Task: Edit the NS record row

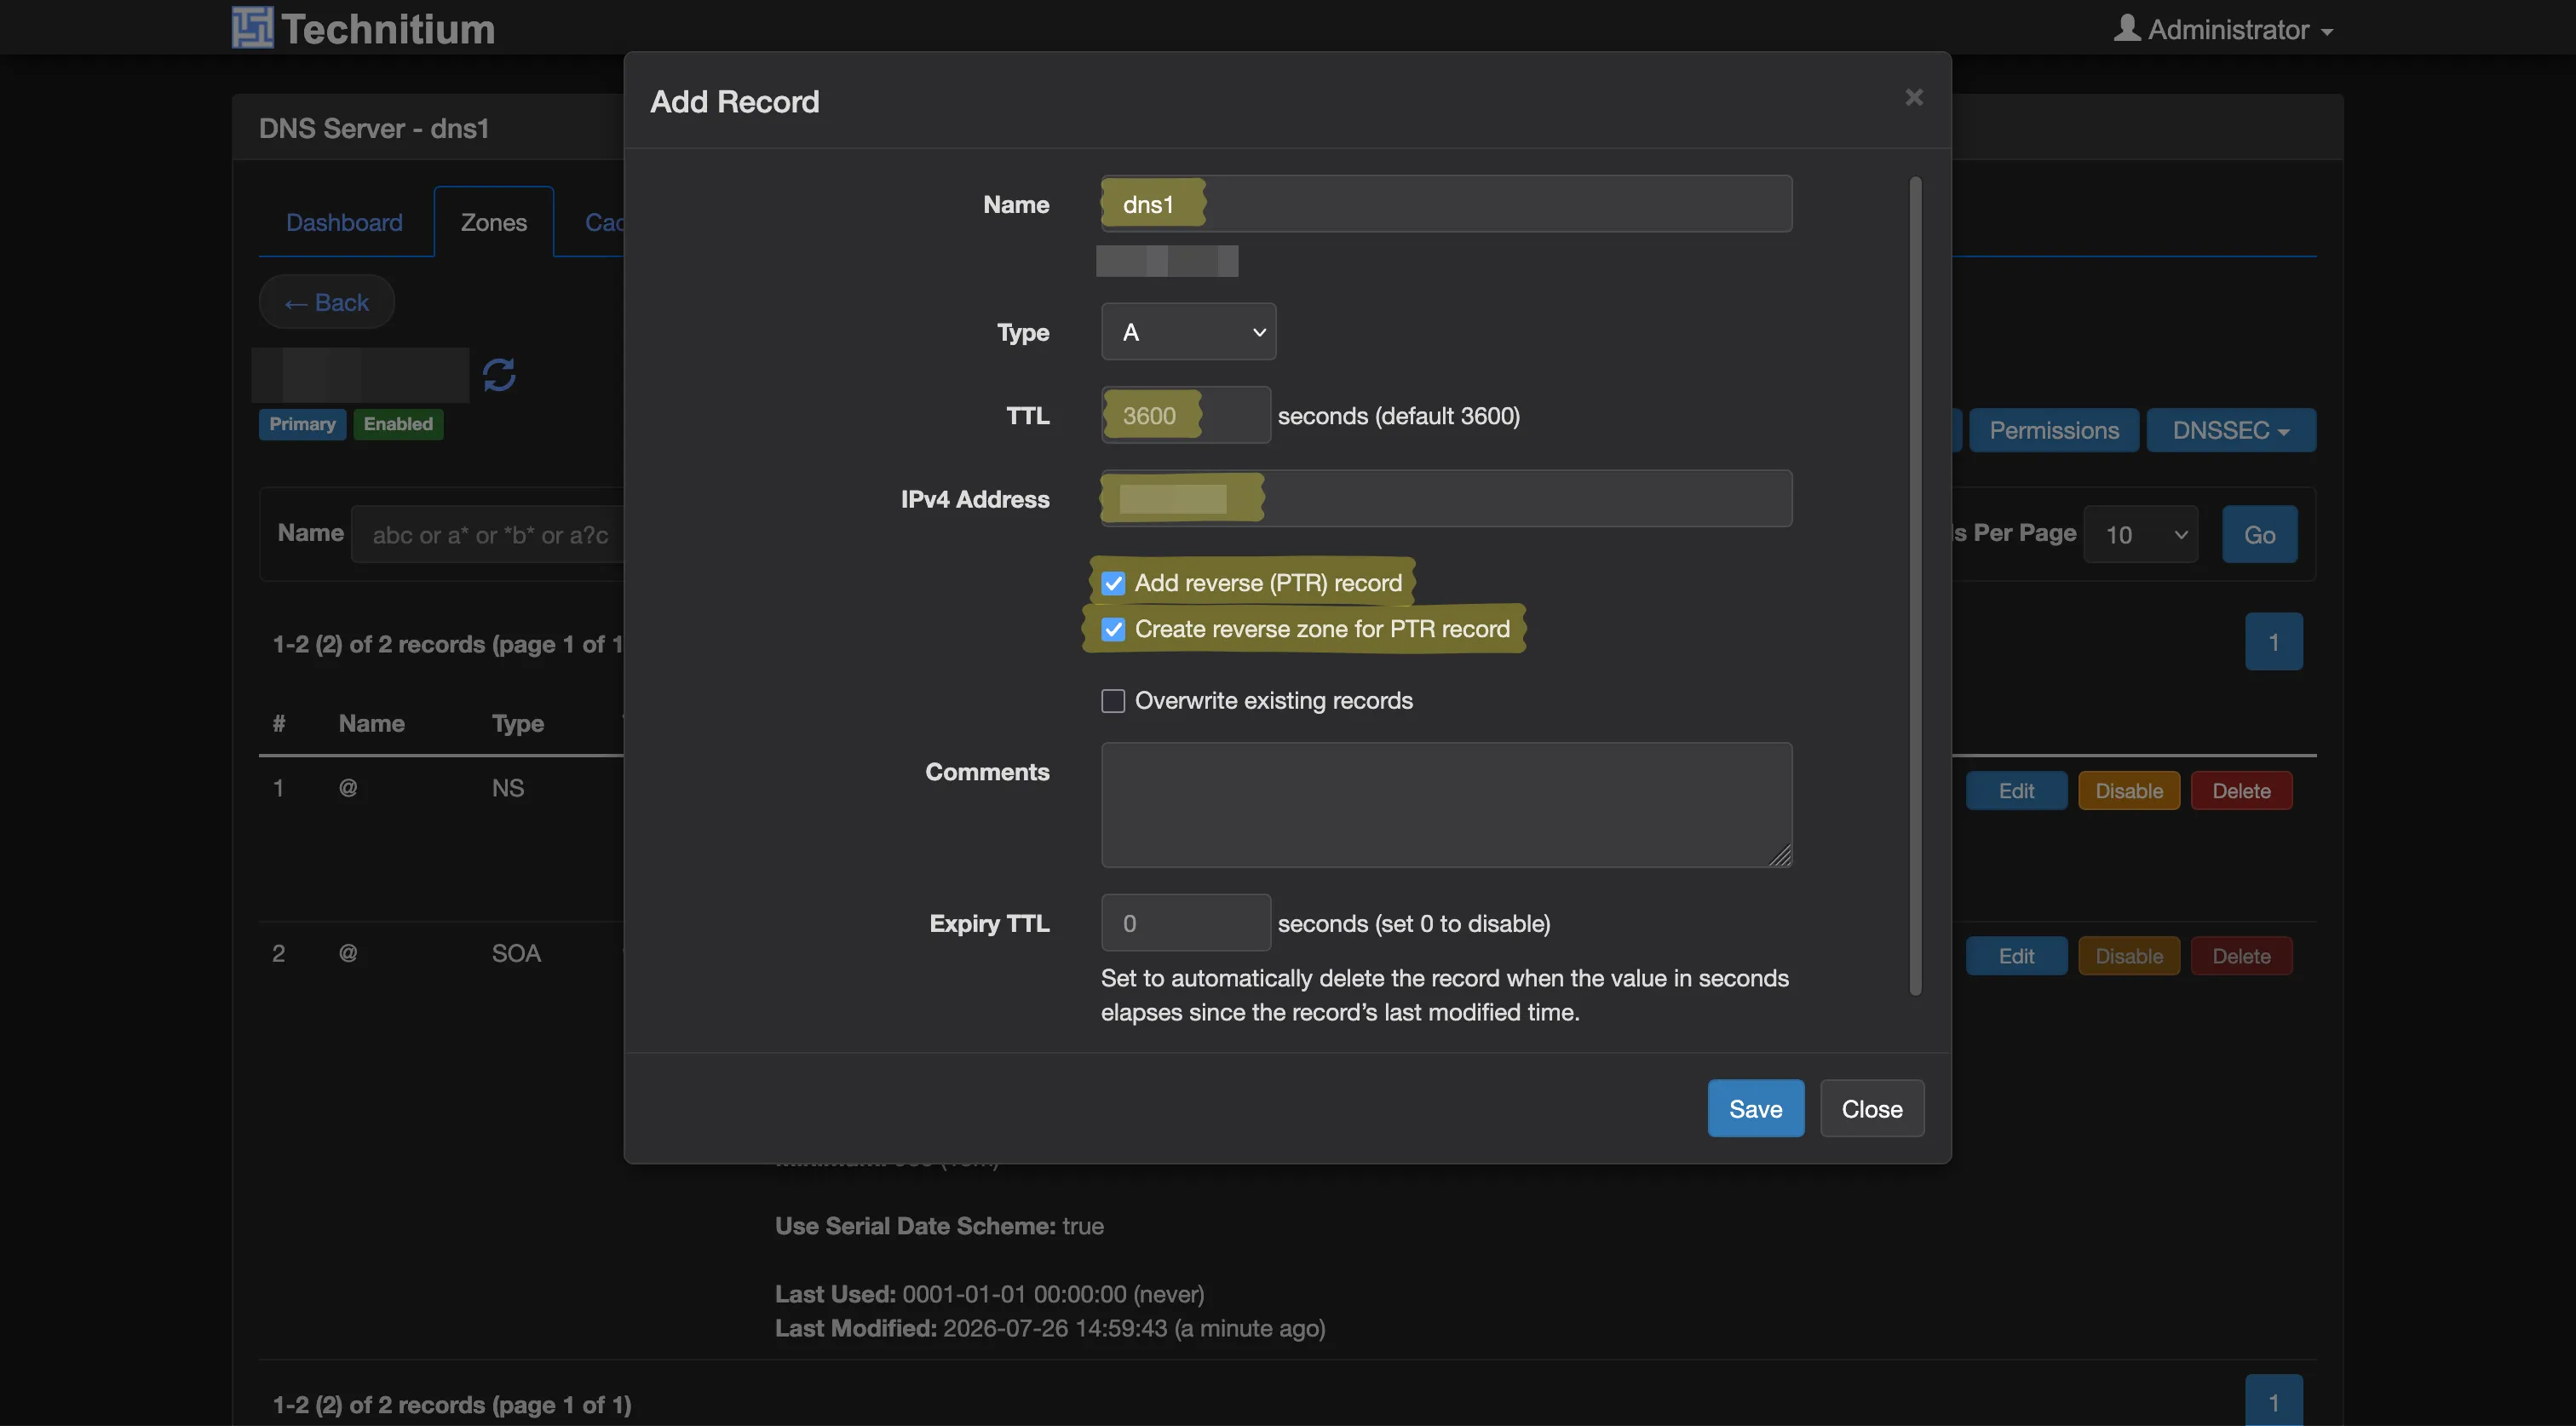Action: [2016, 791]
